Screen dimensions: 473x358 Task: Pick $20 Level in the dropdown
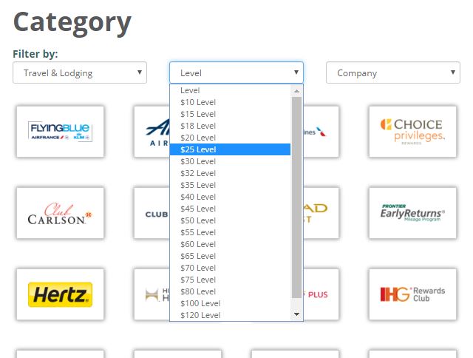230,138
